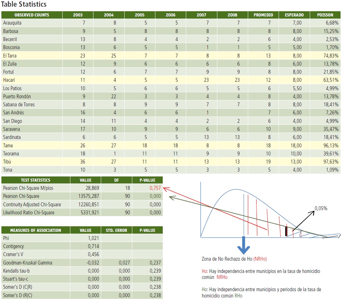Viewport: 343px width, 301px height.
Task: Select the Likelihood Ratio Chi-Square row
Action: pyautogui.click(x=29, y=213)
